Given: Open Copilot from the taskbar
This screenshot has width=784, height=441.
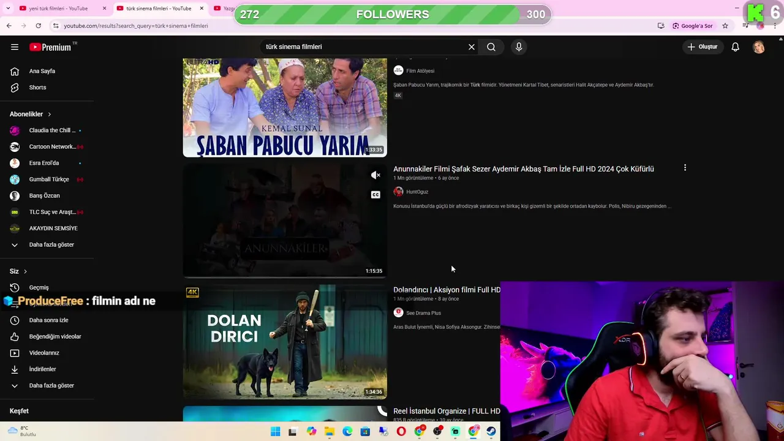Looking at the screenshot, I should click(311, 432).
